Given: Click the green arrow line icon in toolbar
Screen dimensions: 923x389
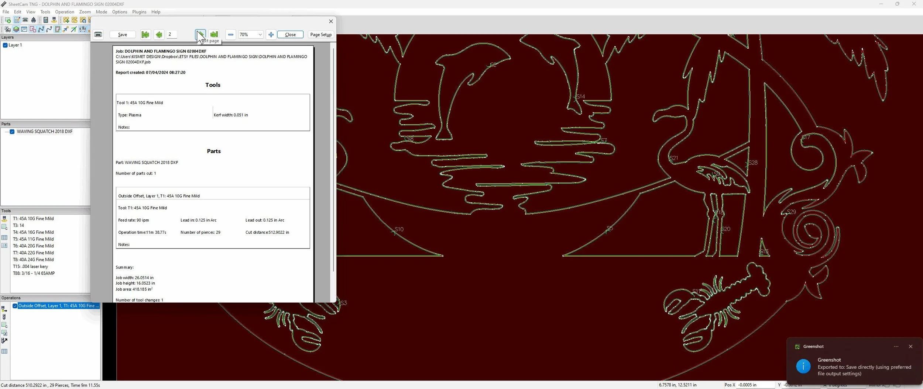Looking at the screenshot, I should (74, 29).
